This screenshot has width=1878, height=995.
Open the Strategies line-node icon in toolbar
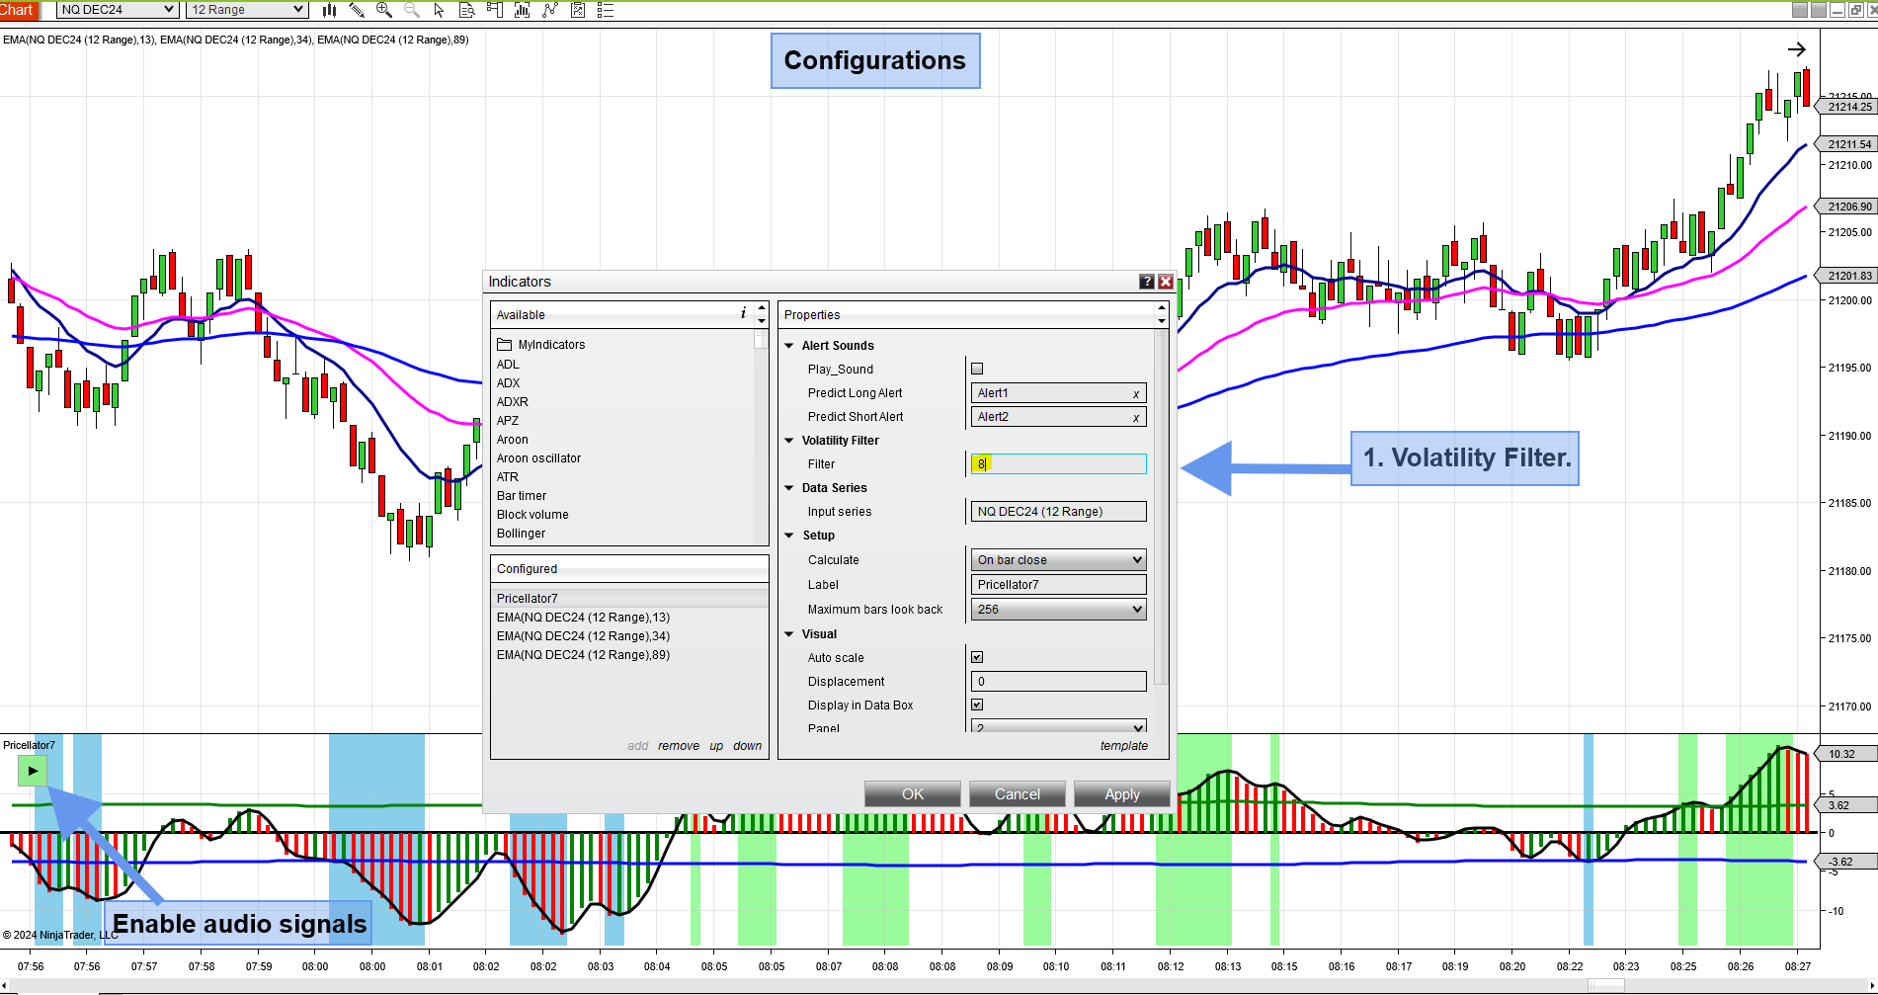point(550,10)
